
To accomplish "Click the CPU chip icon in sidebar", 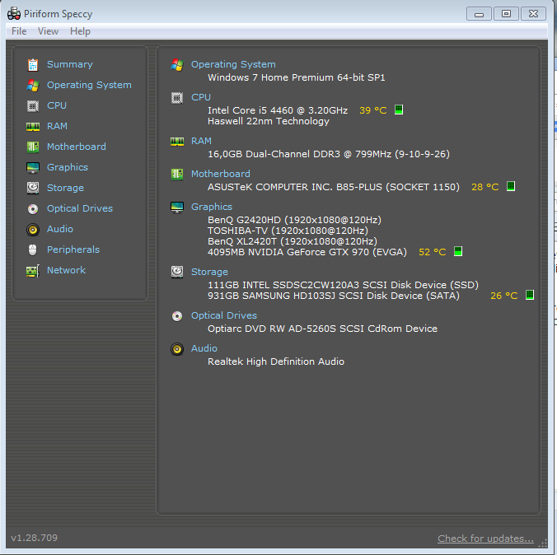I will 33,106.
